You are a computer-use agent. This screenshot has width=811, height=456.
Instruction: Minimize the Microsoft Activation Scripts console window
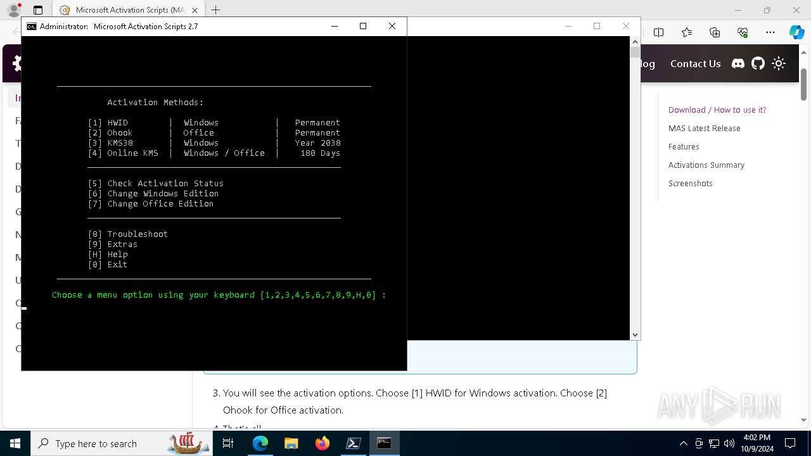click(334, 26)
